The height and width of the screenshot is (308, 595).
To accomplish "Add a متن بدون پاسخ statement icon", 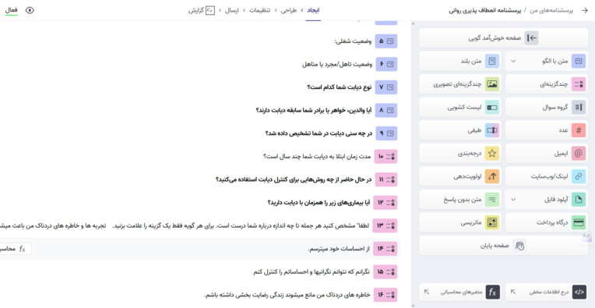I will pyautogui.click(x=492, y=200).
